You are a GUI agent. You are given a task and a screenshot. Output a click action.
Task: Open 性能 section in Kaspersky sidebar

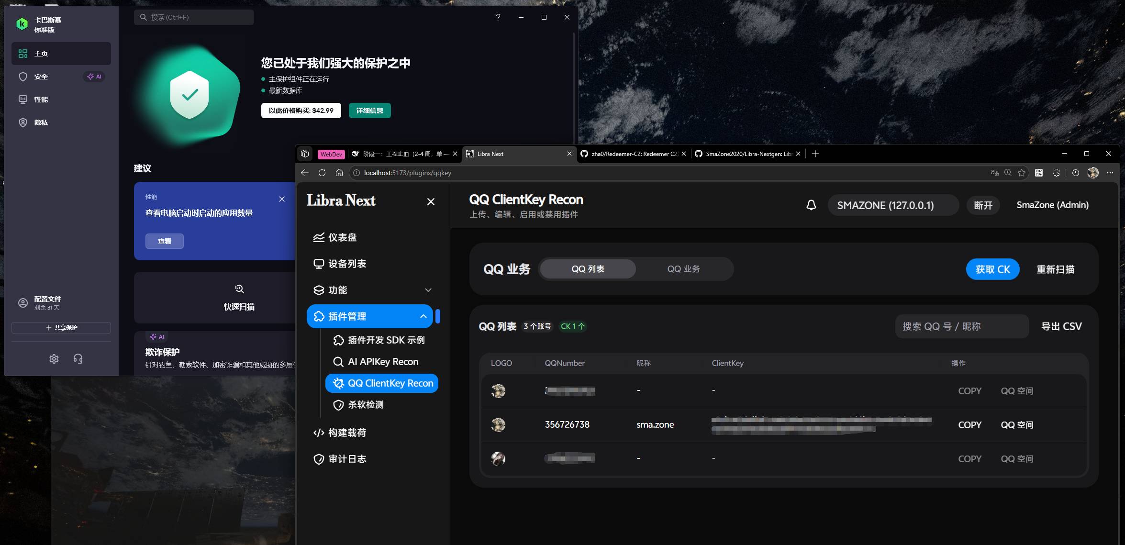tap(61, 100)
